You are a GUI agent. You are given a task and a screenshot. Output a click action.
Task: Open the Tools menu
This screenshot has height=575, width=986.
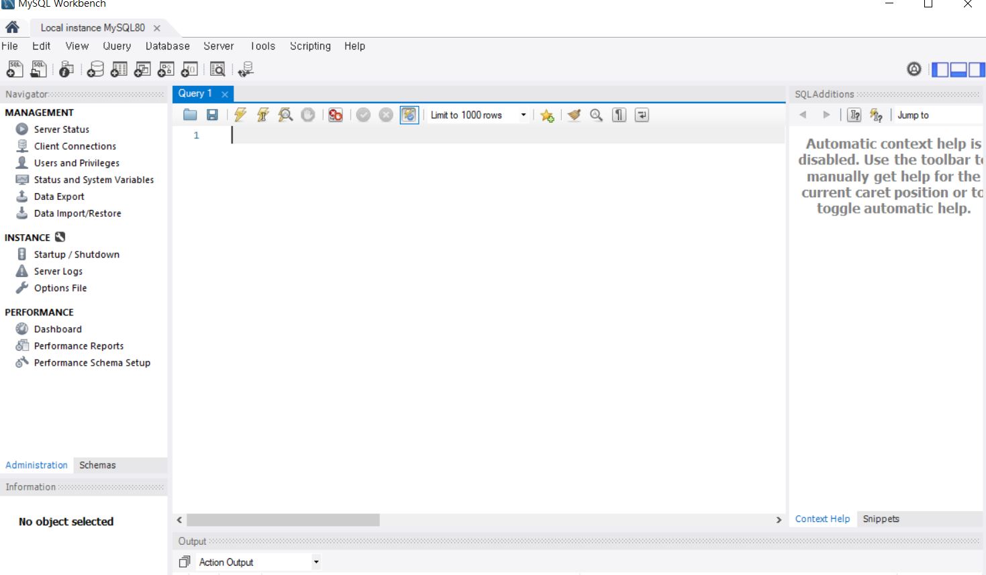point(262,46)
